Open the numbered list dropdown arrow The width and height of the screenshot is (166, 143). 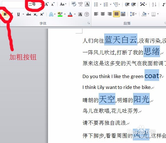[110, 5]
